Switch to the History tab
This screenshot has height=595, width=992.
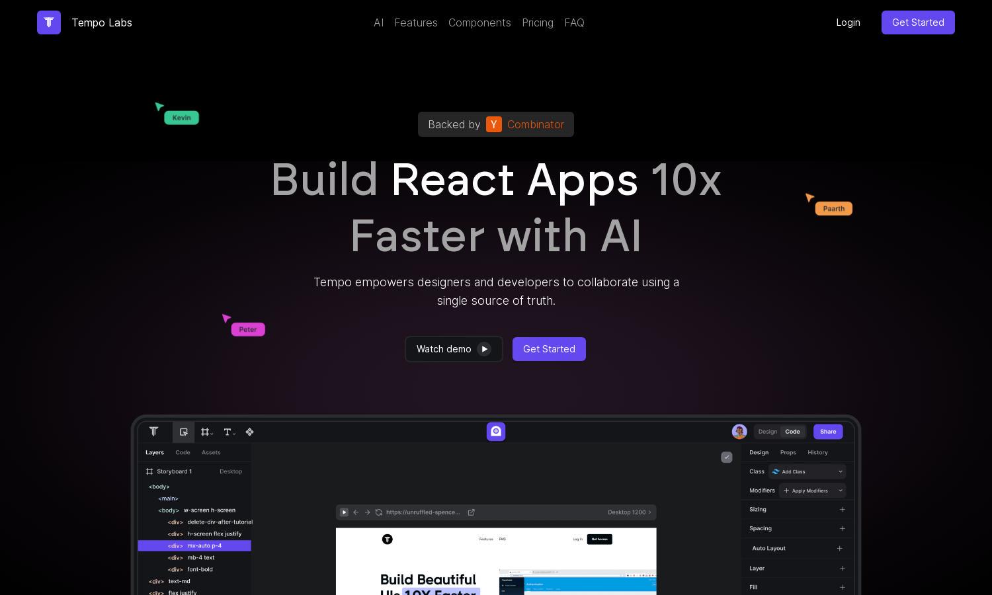pyautogui.click(x=817, y=453)
